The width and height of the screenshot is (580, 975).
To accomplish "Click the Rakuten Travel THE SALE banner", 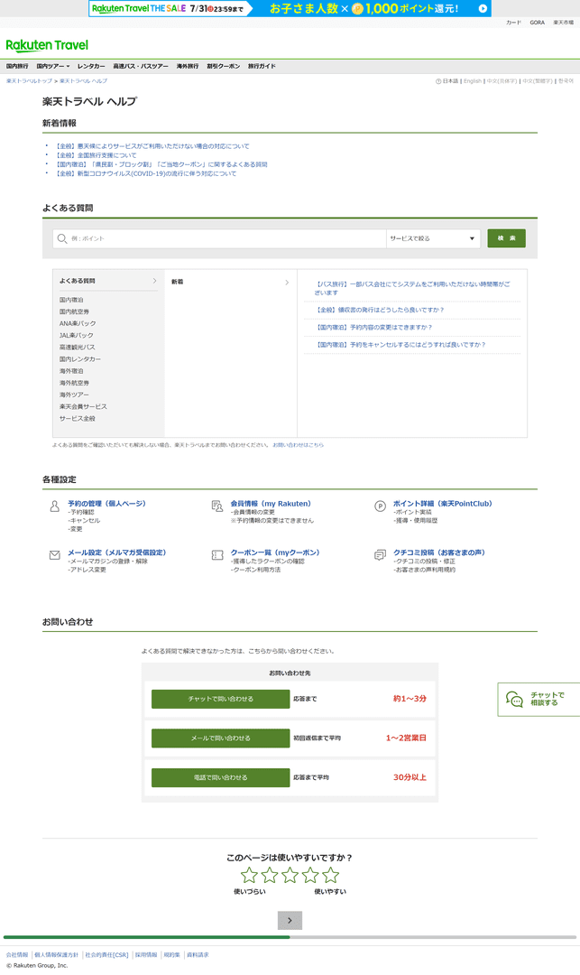I will (290, 9).
